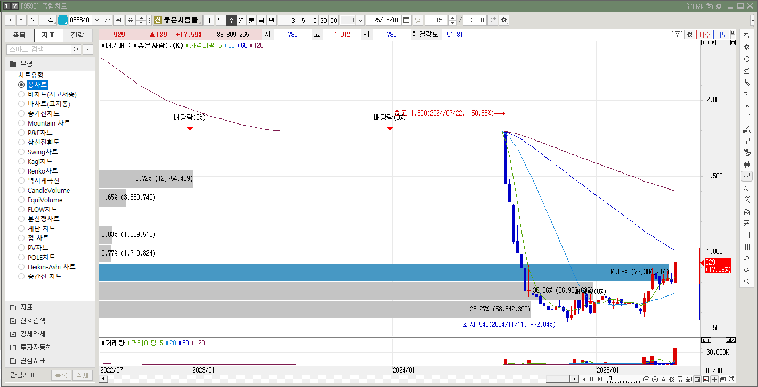Expand the 투자자동향 section
This screenshot has height=387, width=758.
(13, 348)
